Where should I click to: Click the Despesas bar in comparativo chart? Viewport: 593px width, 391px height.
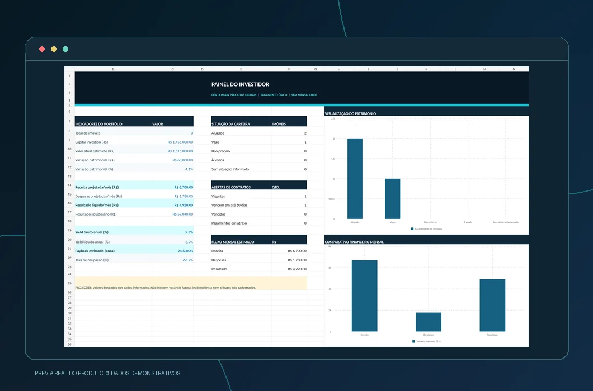429,322
